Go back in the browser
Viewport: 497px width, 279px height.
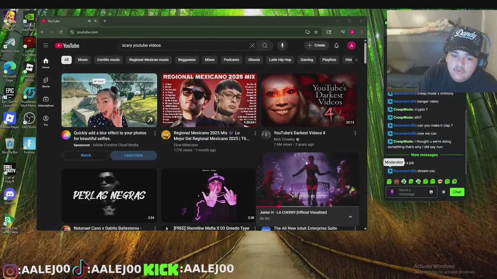click(x=42, y=32)
